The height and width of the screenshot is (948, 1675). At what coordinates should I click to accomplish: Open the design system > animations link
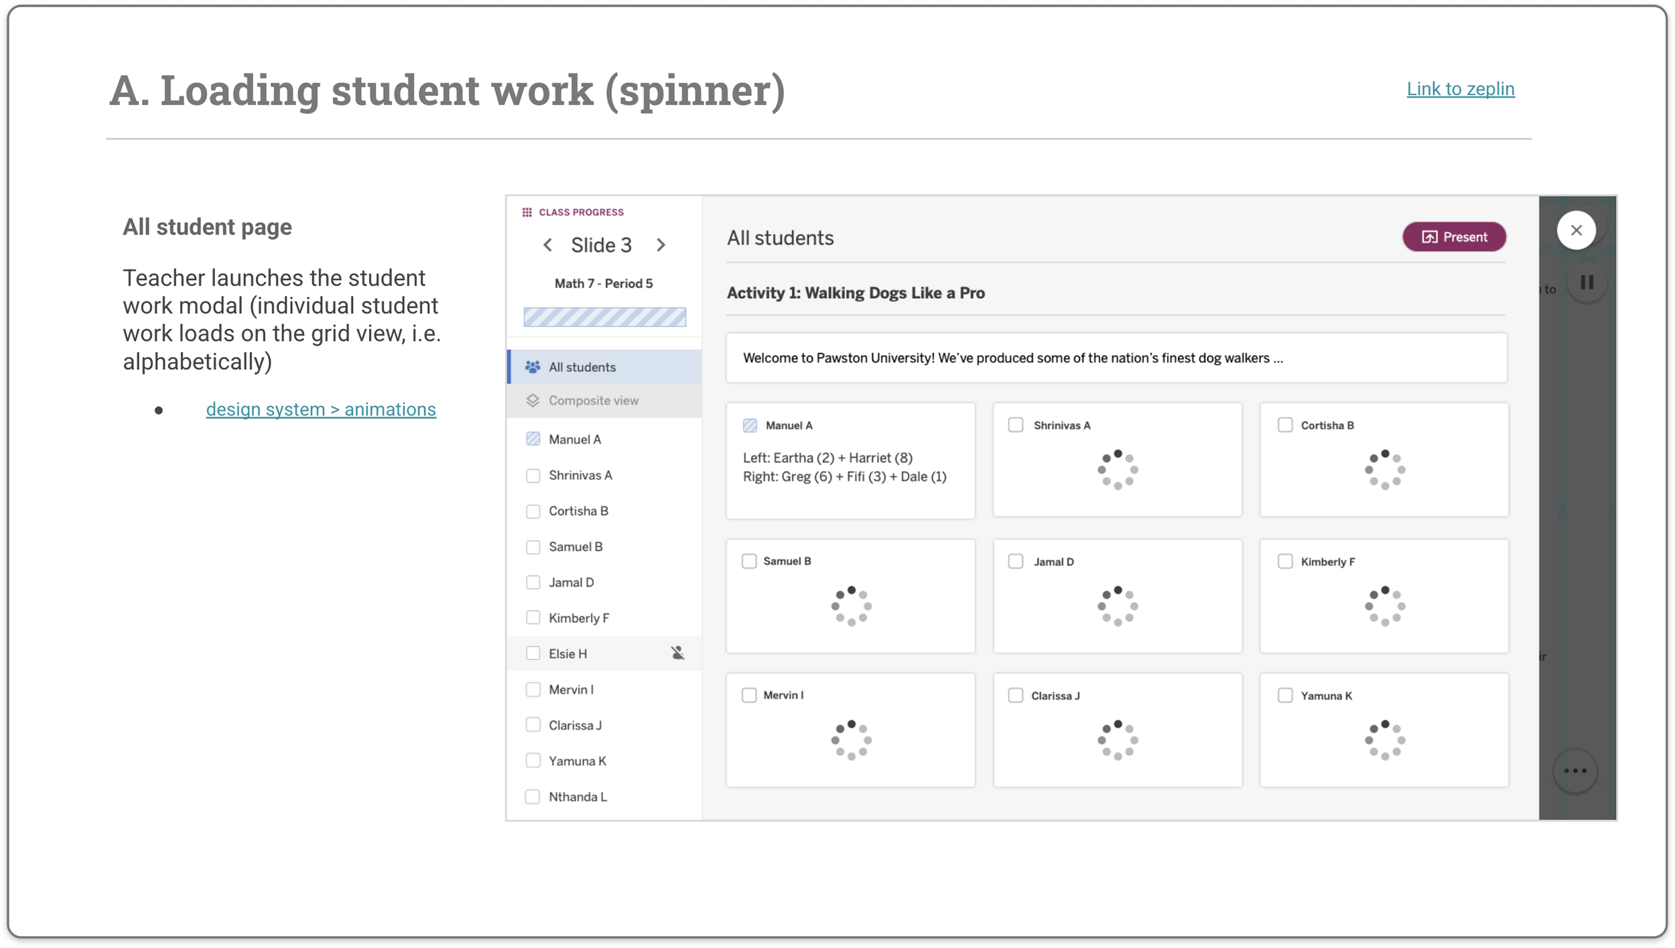[321, 409]
